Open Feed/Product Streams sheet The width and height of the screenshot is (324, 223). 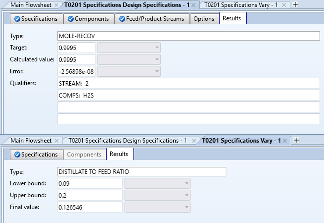152,19
